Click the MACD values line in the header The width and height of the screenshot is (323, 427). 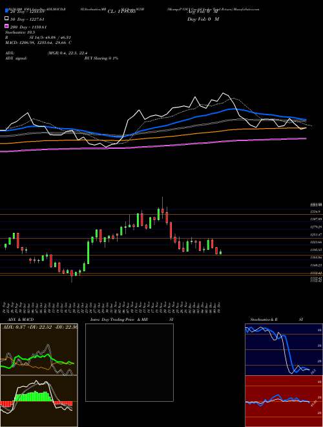coord(38,43)
